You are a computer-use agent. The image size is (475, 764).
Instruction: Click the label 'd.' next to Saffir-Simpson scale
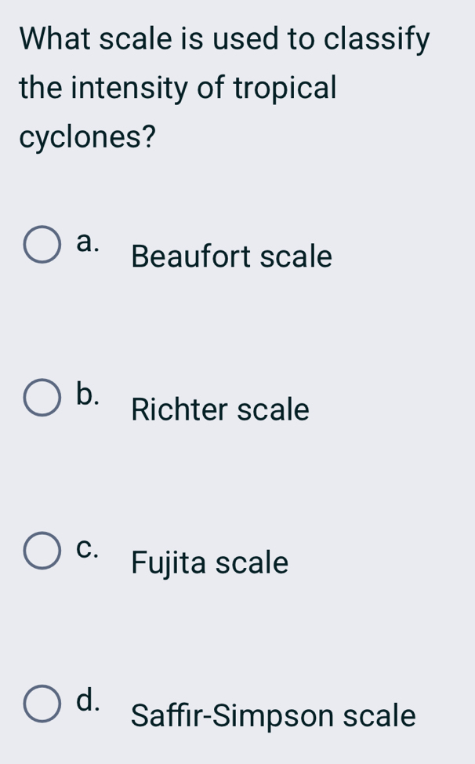pos(86,700)
